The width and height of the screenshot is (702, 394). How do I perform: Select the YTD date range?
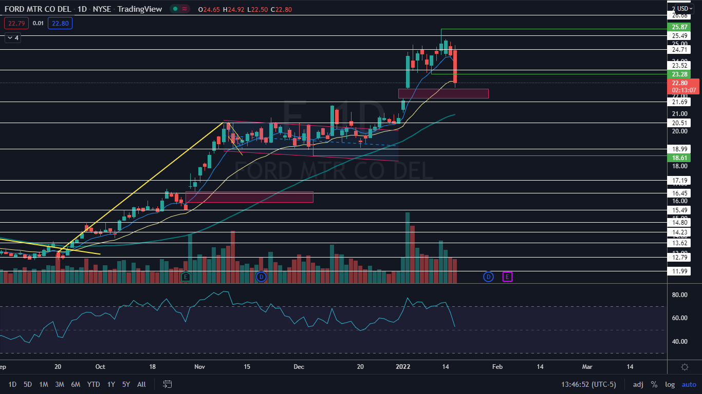pyautogui.click(x=94, y=384)
